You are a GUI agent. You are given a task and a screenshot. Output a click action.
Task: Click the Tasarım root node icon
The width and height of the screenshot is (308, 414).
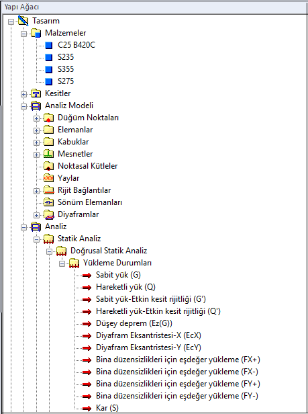pyautogui.click(x=23, y=21)
